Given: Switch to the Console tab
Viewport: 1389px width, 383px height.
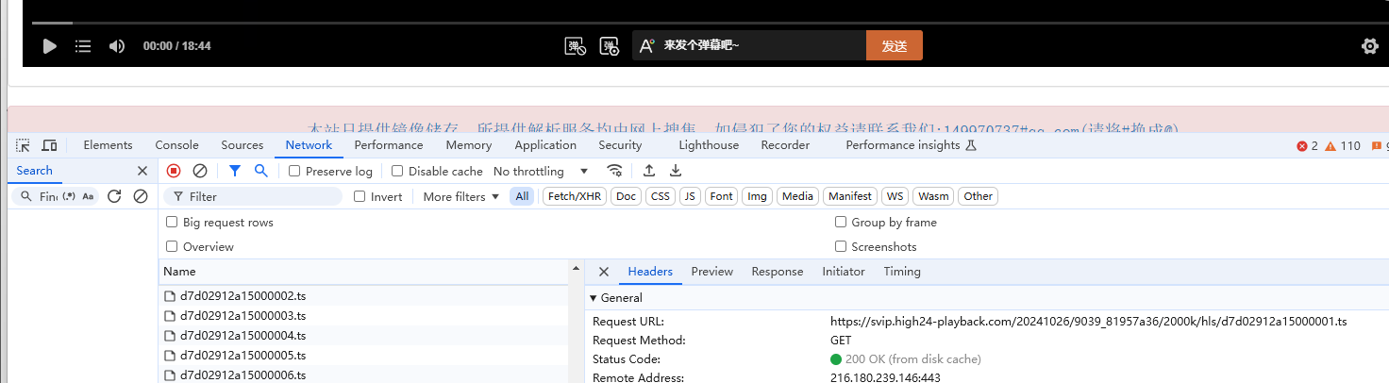Looking at the screenshot, I should click(x=176, y=145).
